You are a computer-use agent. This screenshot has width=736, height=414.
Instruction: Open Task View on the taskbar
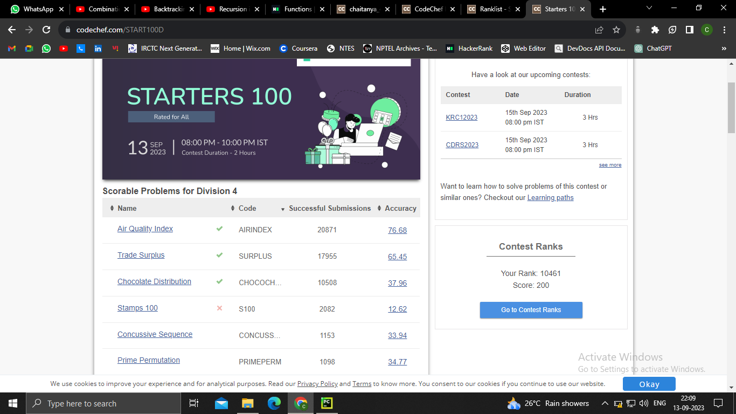(x=194, y=403)
